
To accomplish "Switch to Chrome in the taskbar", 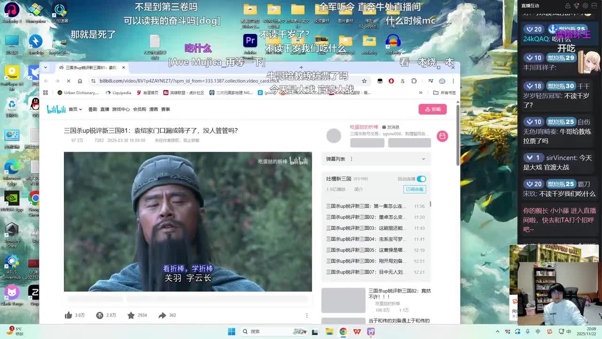I will (x=343, y=331).
